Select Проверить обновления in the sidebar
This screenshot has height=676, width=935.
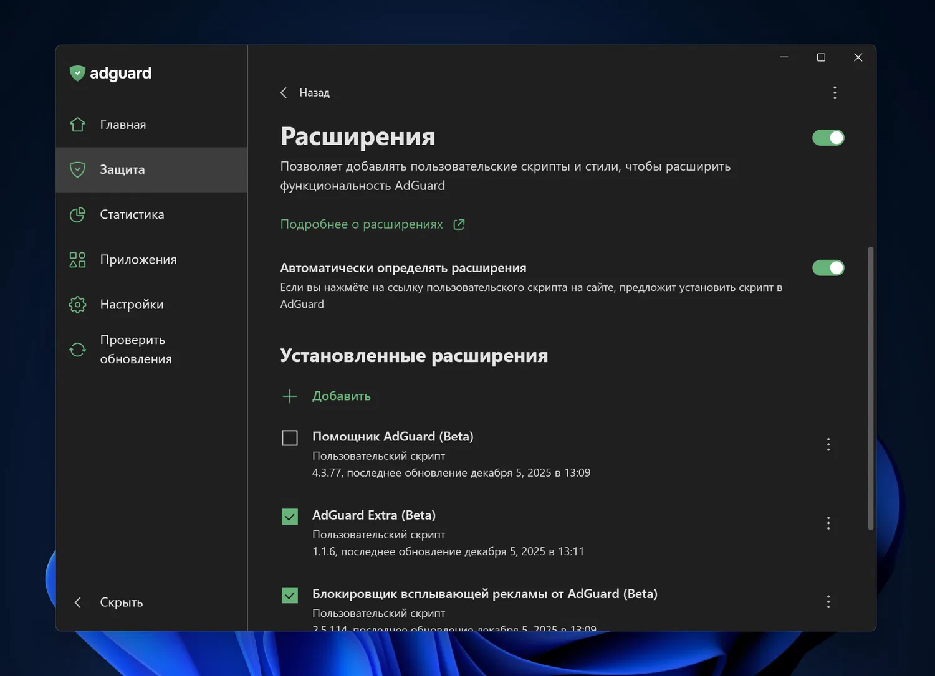[151, 350]
